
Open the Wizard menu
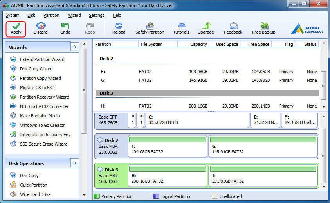pyautogui.click(x=74, y=15)
